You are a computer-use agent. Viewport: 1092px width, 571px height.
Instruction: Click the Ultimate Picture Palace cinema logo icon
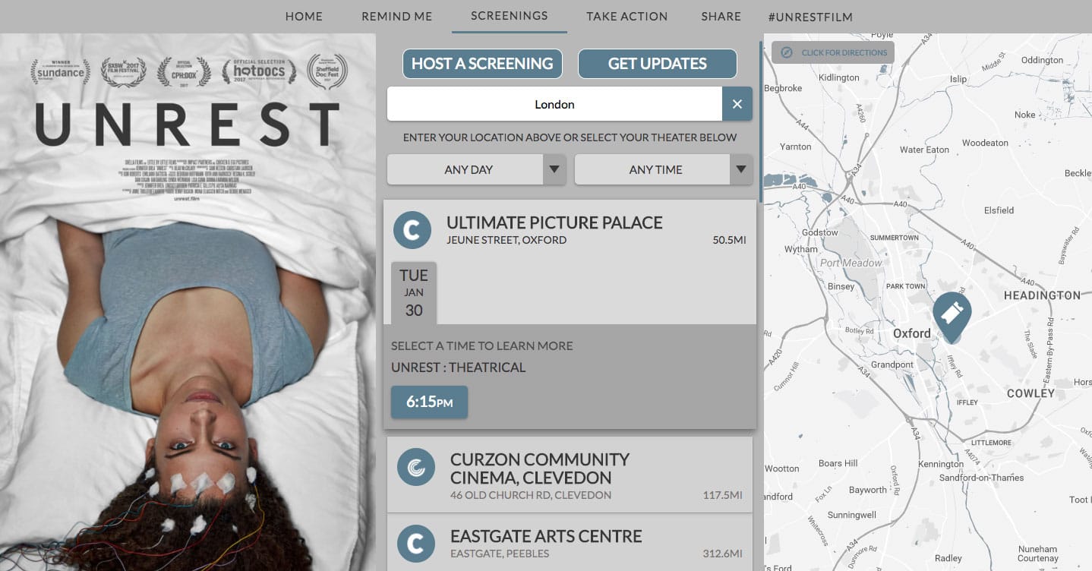click(x=412, y=230)
